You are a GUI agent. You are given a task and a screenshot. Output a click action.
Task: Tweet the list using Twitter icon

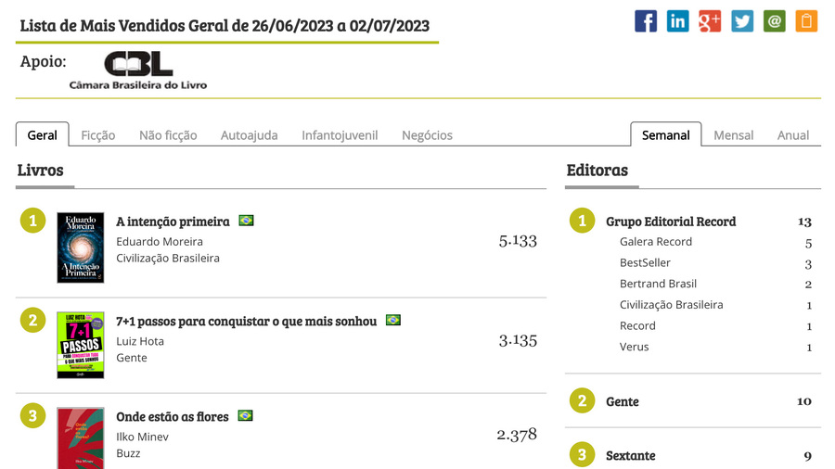click(x=742, y=21)
